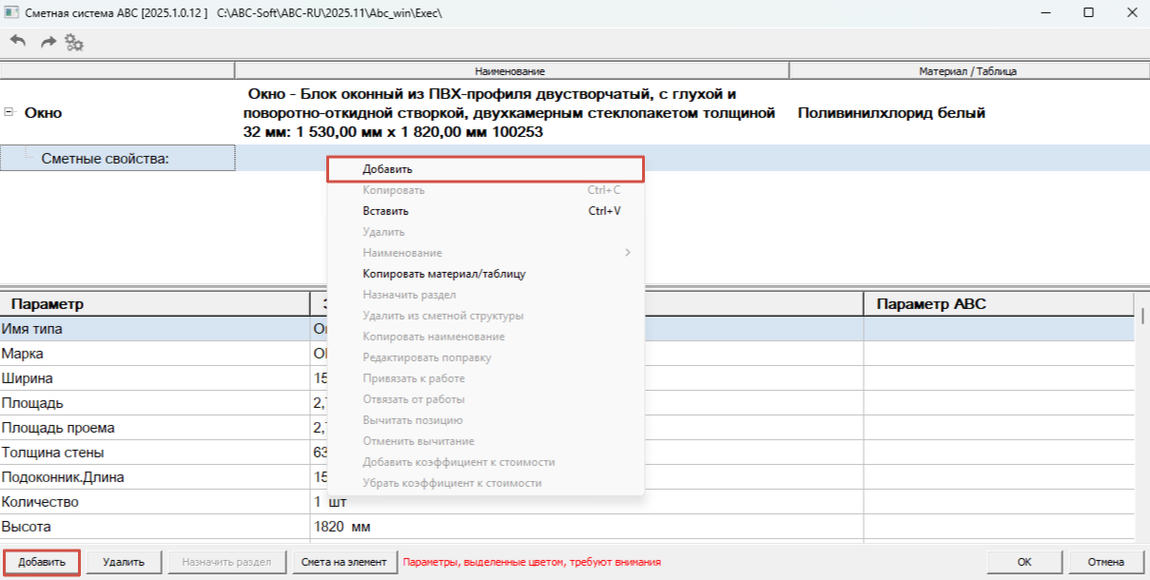
Task: Select Убрать коэффициент к стоимости entry
Action: (485, 483)
